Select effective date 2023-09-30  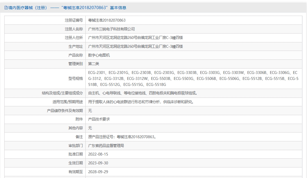click(98, 163)
